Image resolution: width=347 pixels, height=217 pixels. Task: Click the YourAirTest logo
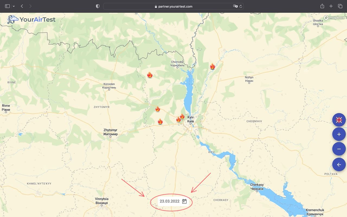tap(31, 19)
